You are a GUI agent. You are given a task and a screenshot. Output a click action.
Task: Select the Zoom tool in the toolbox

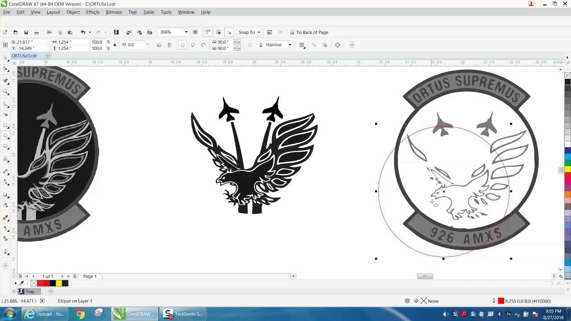tap(5, 92)
